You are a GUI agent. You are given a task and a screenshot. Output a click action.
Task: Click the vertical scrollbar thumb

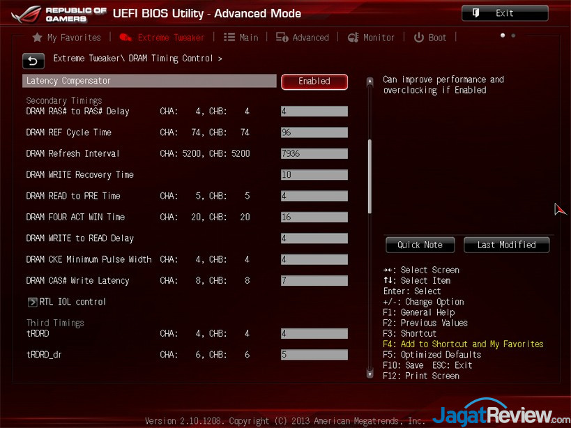pos(370,176)
